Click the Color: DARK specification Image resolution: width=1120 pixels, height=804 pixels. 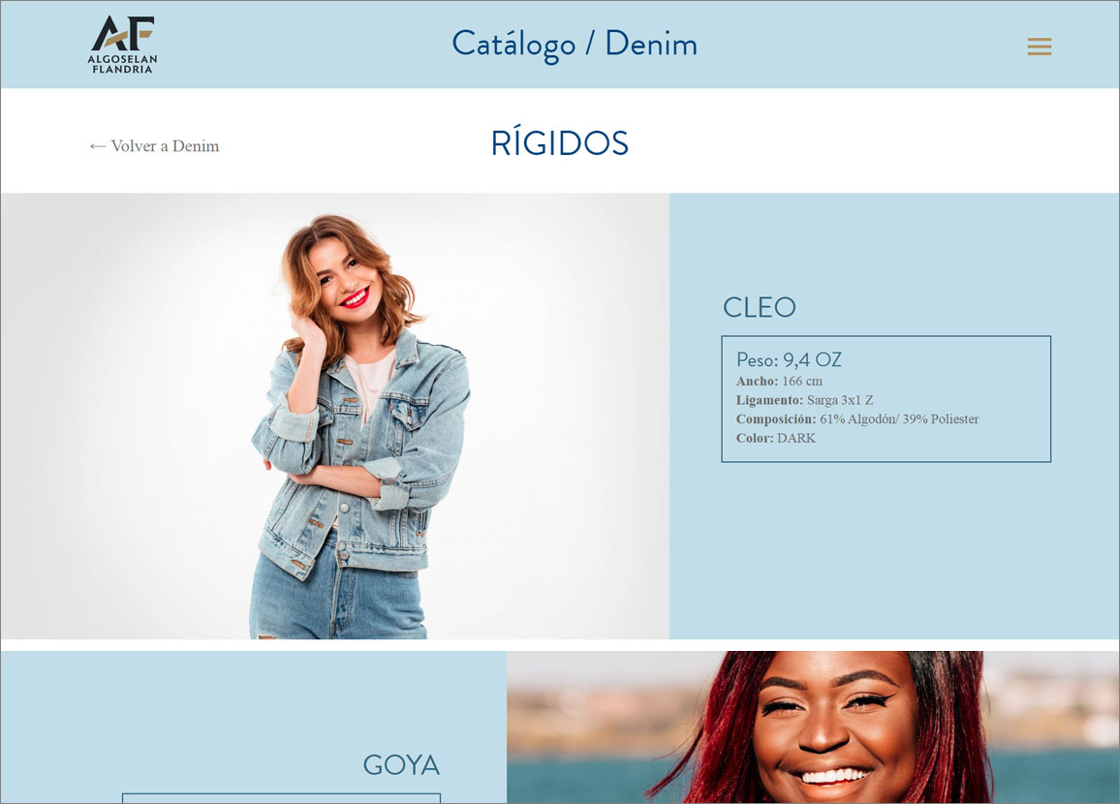tap(776, 438)
